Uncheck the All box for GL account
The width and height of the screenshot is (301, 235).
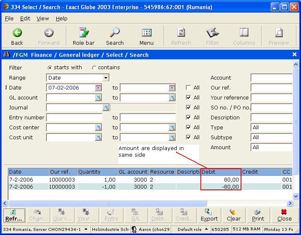(x=188, y=98)
